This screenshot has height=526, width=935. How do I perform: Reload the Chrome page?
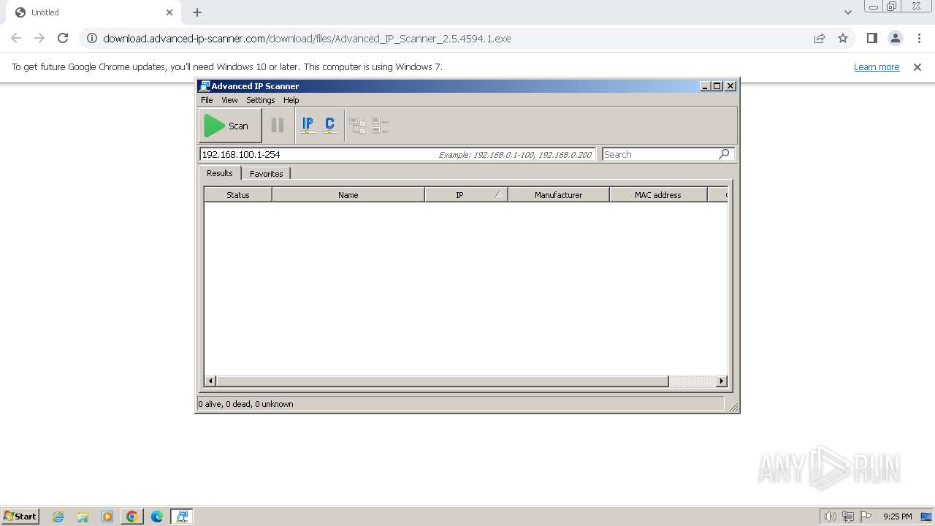[x=63, y=38]
